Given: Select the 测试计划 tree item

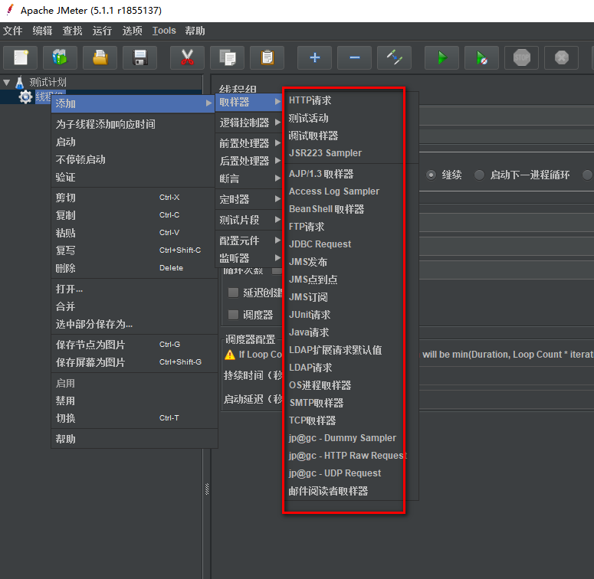Looking at the screenshot, I should click(x=48, y=82).
